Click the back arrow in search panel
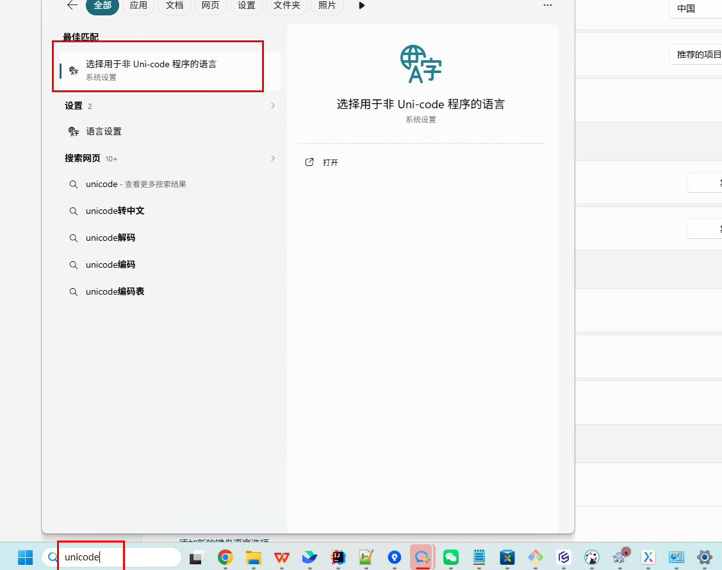 coord(72,5)
